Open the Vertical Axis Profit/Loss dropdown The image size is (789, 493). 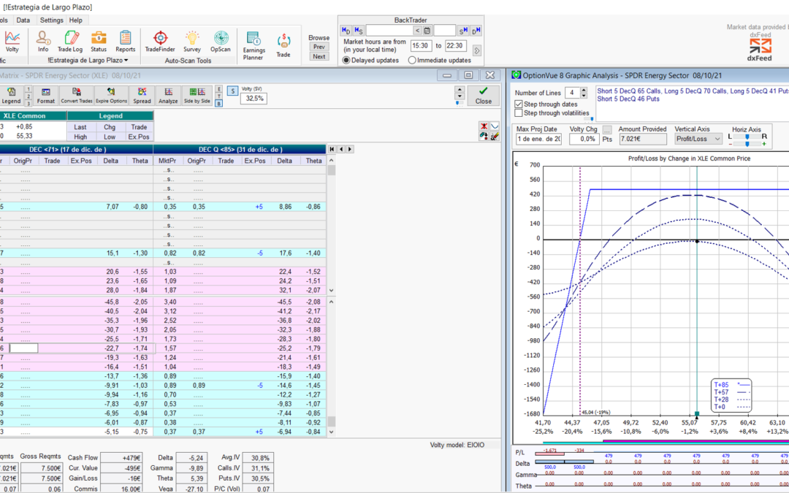[698, 139]
